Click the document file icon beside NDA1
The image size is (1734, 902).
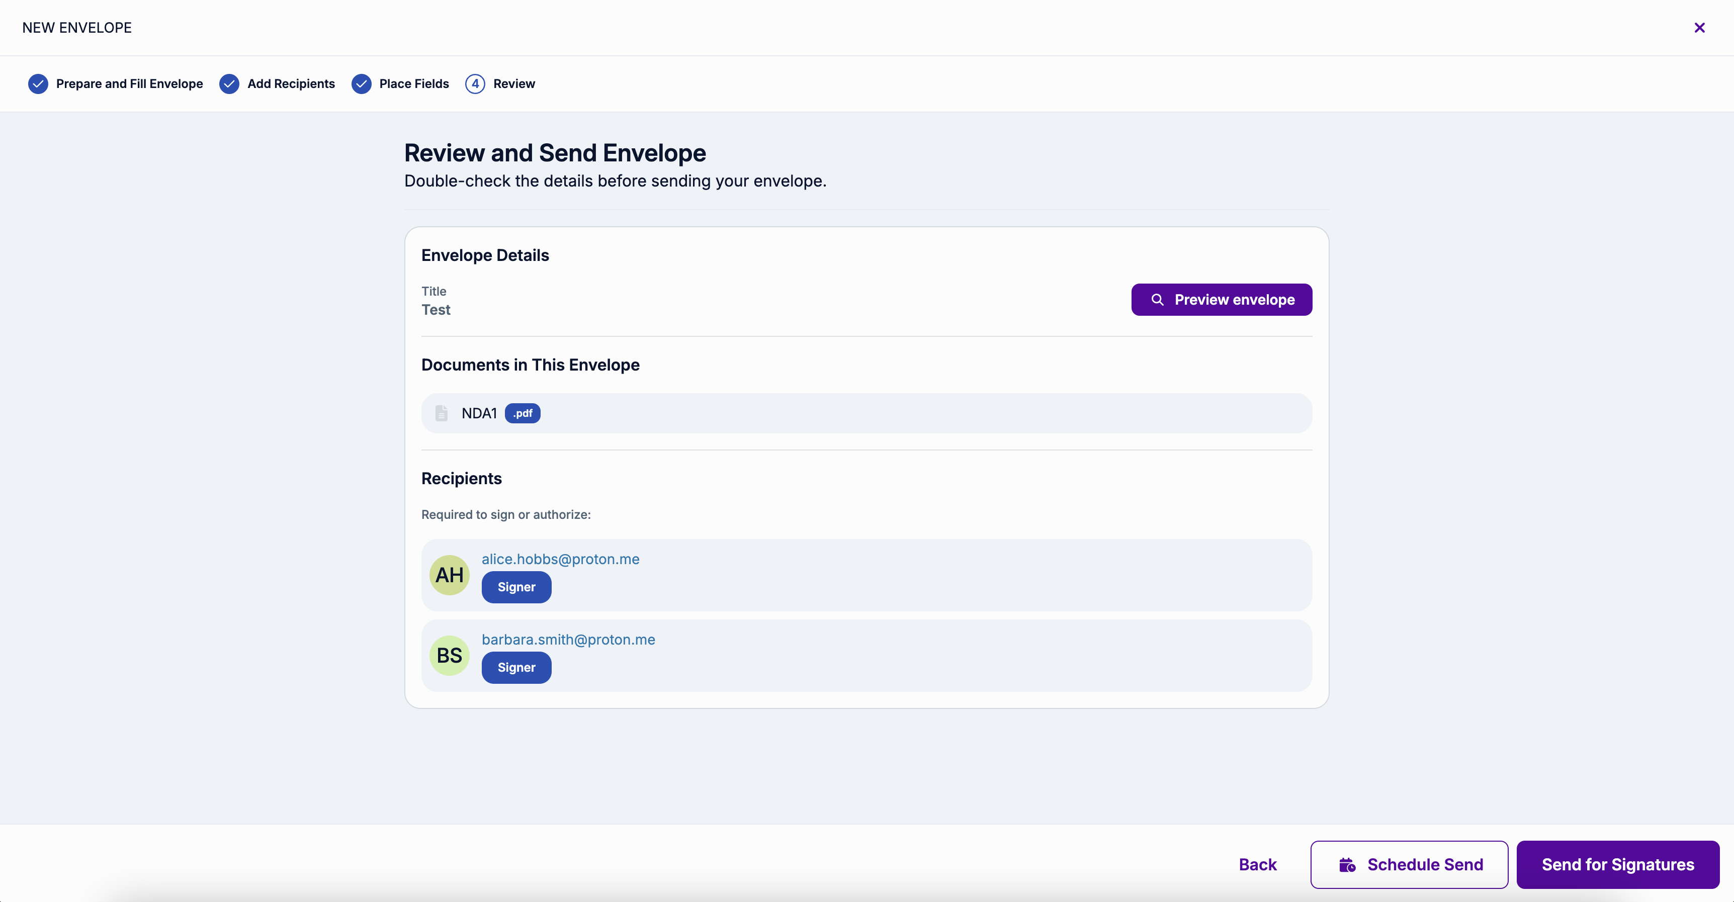tap(442, 413)
